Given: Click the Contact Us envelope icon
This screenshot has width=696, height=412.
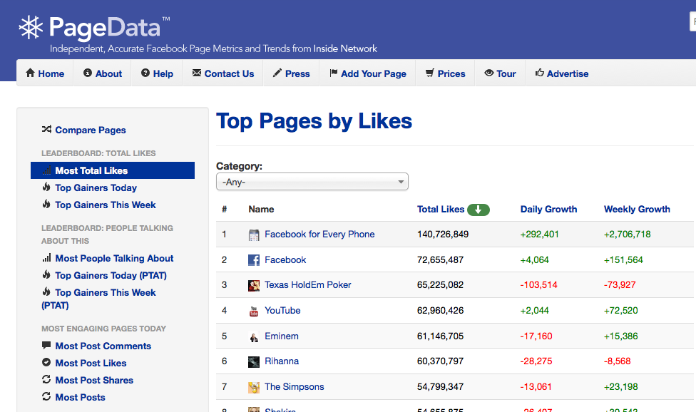Looking at the screenshot, I should point(197,73).
